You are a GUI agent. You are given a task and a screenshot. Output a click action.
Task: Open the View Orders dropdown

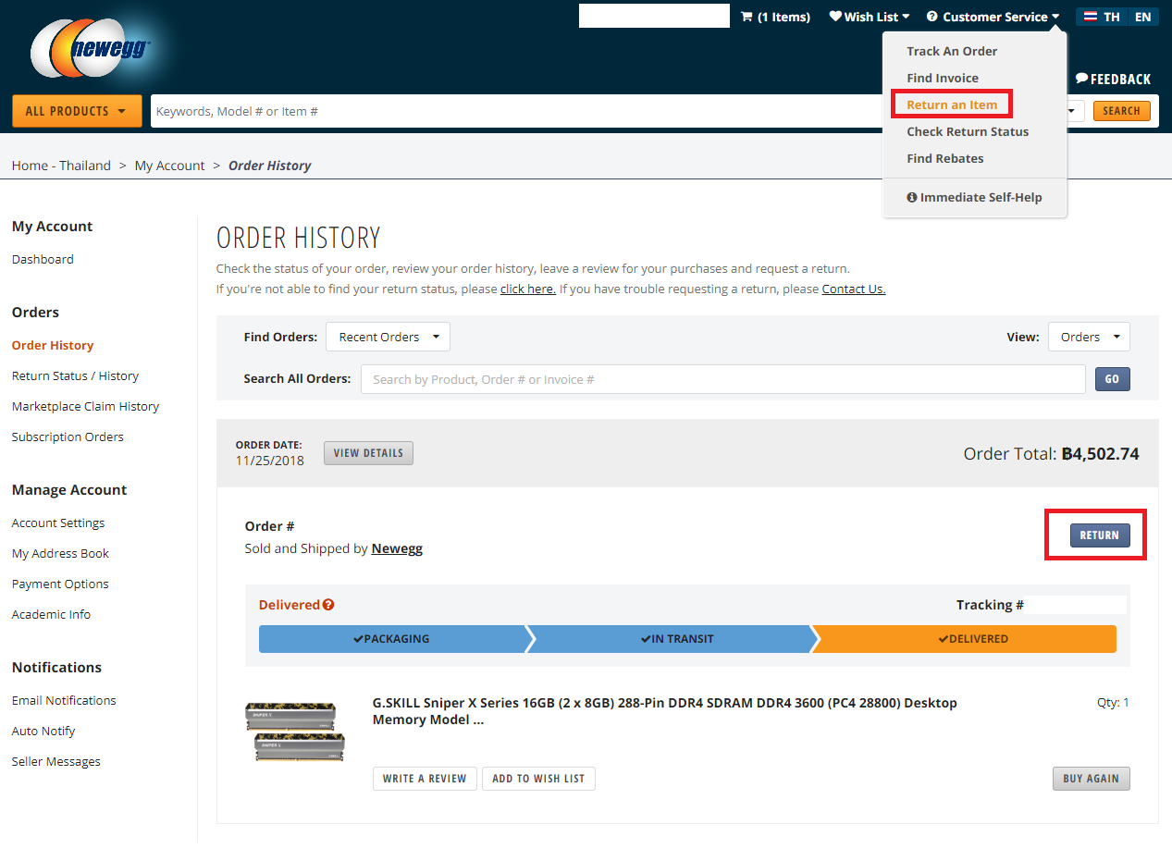click(x=1089, y=337)
